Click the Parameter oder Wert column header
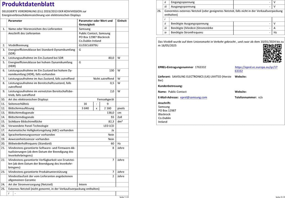This screenshot has width=285, height=198. (96, 23)
